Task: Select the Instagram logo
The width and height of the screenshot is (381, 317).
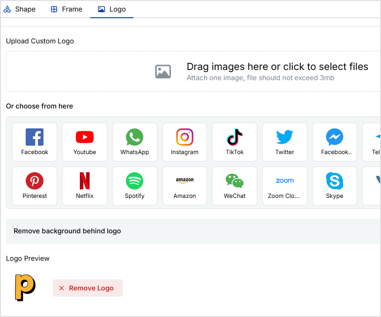Action: click(185, 142)
